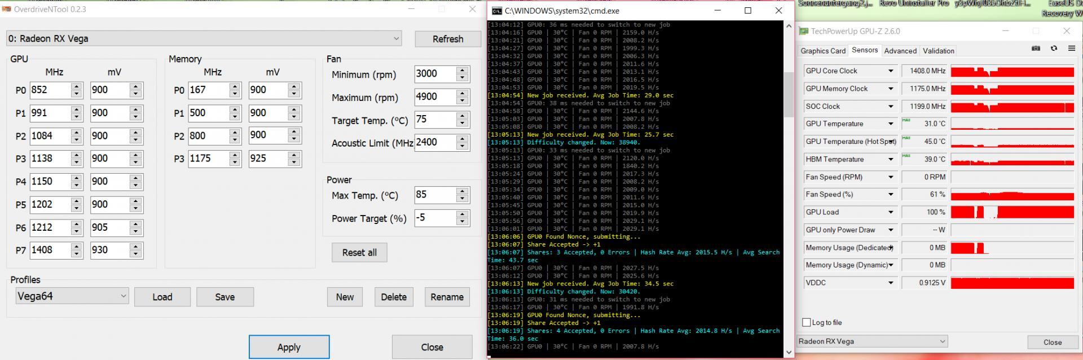Image resolution: width=1083 pixels, height=360 pixels.
Task: Click the TechPowerUp GPU-Z title icon
Action: tap(804, 31)
